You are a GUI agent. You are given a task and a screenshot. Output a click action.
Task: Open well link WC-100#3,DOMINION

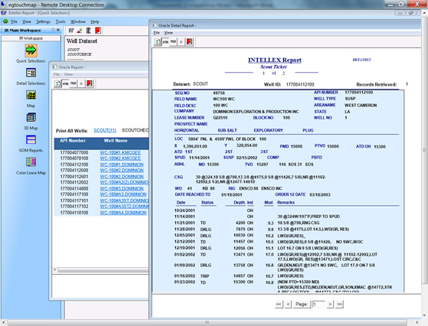coord(122,188)
